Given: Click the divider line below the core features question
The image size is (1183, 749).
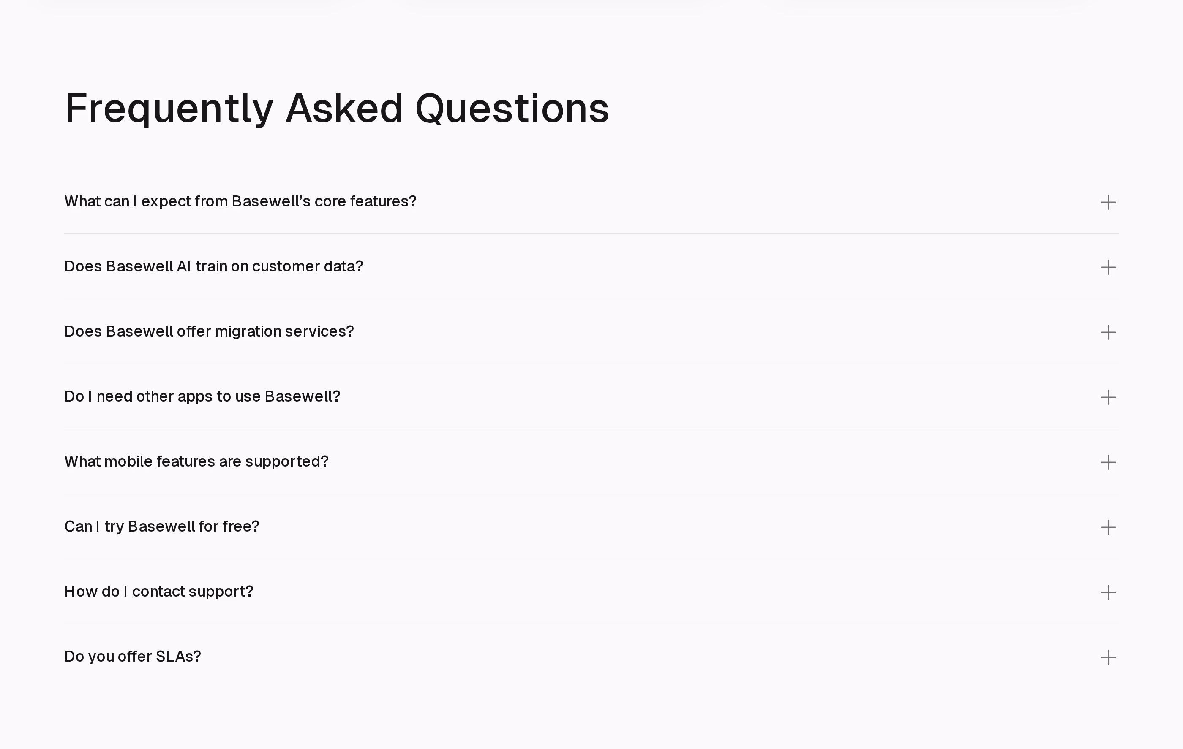Looking at the screenshot, I should click(x=591, y=233).
